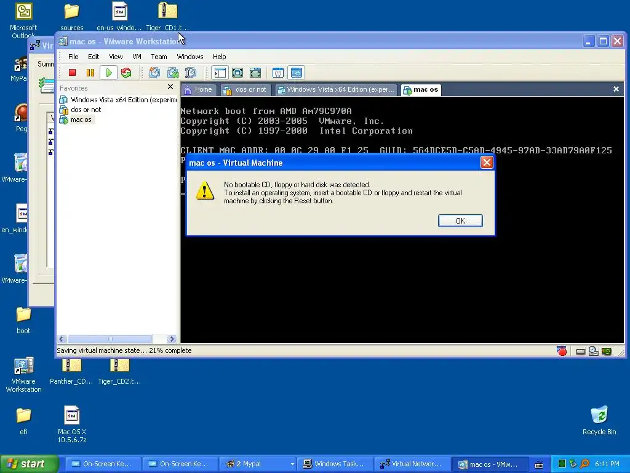Click the "Saving virtual machine state" status text
The height and width of the screenshot is (473, 630).
124,350
